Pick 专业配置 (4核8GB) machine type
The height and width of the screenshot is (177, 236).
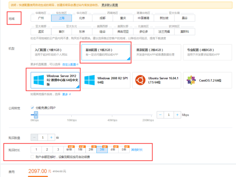click(x=207, y=52)
